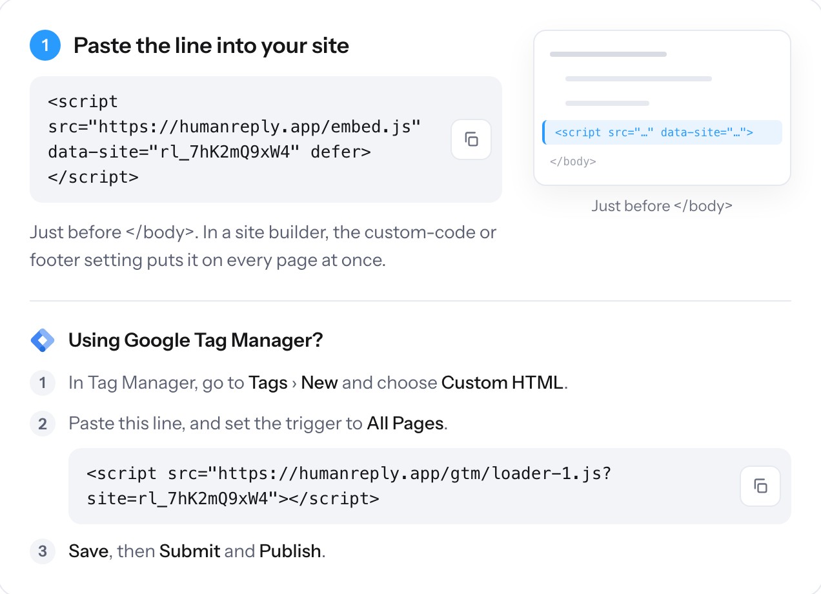Click the 'All Pages' trigger text

[x=405, y=424]
